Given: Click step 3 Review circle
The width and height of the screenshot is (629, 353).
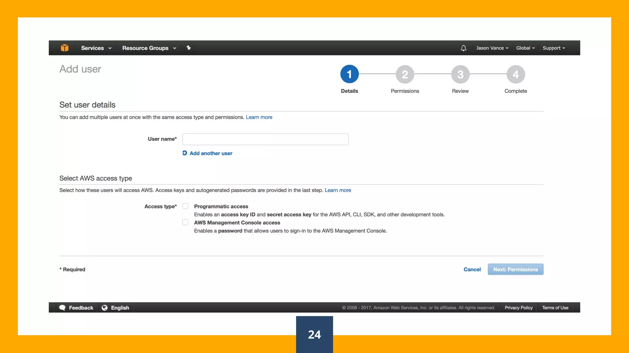Looking at the screenshot, I should point(460,74).
